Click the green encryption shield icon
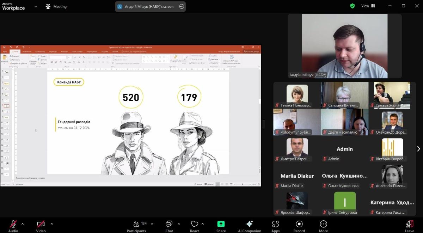This screenshot has height=233, width=423. pos(352,6)
